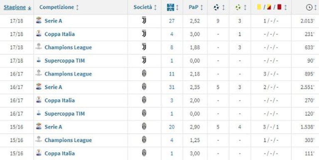Open the 15/16 Champions League link
Image resolution: width=319 pixels, height=160 pixels.
[x=68, y=140]
